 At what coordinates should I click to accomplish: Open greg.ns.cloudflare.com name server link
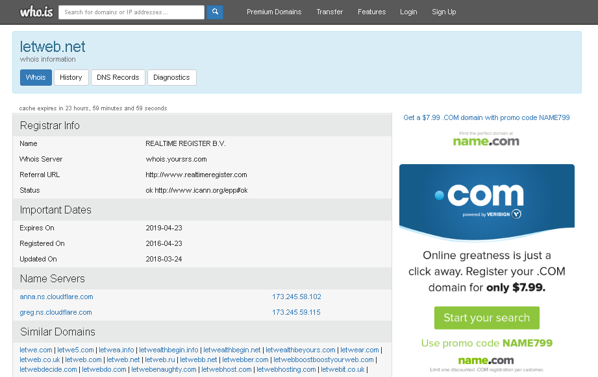(56, 312)
